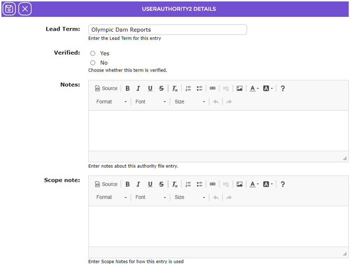Toggle Strikethrough in the Notes editor
The image size is (353, 266).
[x=161, y=89]
